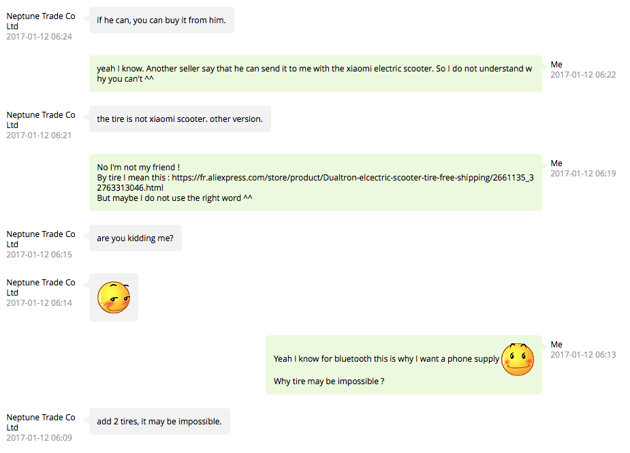Viewport: 630px width, 453px height.
Task: Click timestamp 2017-01-12 06:14
Action: pos(40,303)
